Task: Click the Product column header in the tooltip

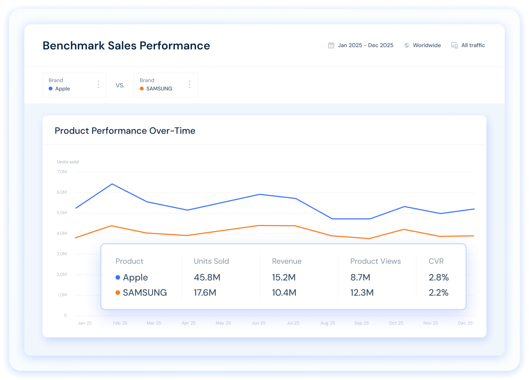Action: pos(129,261)
